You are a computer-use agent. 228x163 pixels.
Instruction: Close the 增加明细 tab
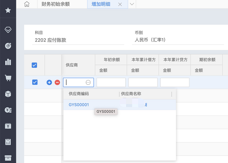pos(120,5)
